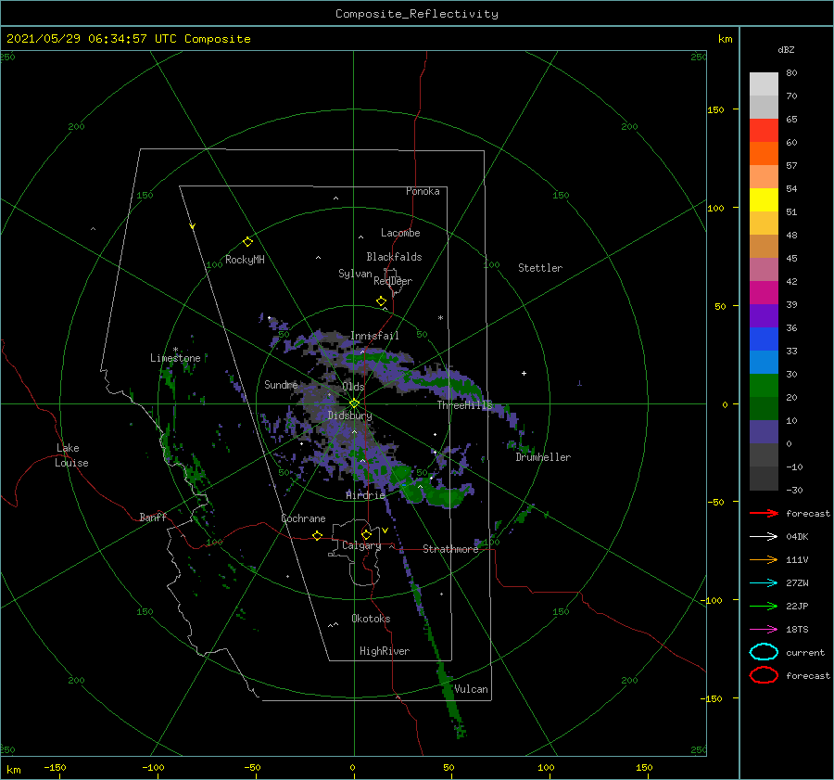Click the Lake Louise label

pyautogui.click(x=71, y=455)
